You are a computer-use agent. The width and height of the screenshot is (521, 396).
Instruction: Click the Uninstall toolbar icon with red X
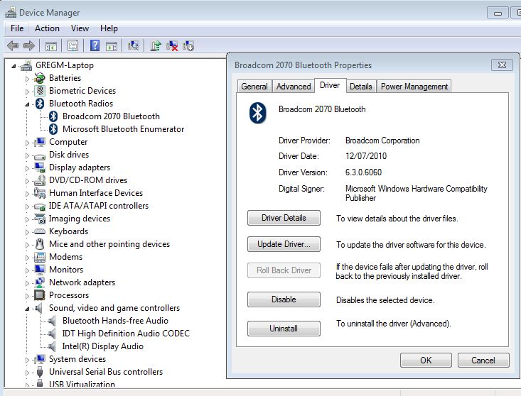click(172, 45)
